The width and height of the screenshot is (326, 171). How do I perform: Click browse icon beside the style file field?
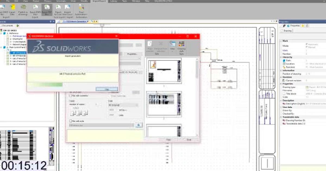139,125
